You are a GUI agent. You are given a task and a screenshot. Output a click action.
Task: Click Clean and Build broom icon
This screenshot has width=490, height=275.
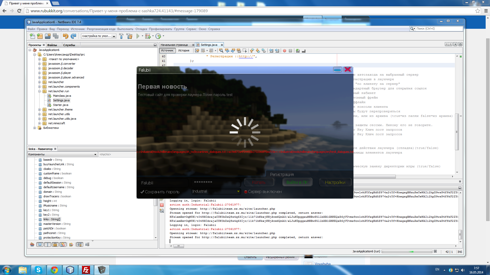129,36
